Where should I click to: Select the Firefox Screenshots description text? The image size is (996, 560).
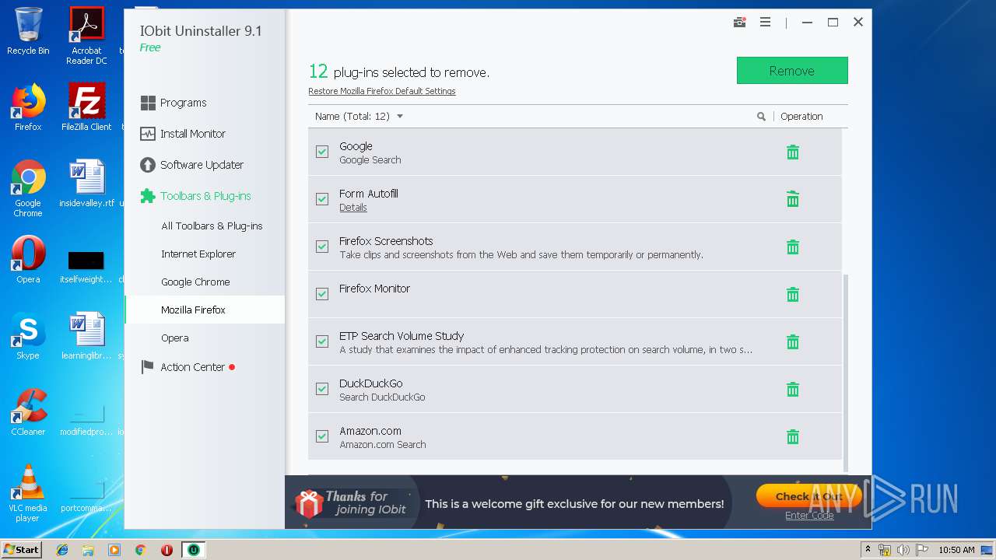(521, 255)
